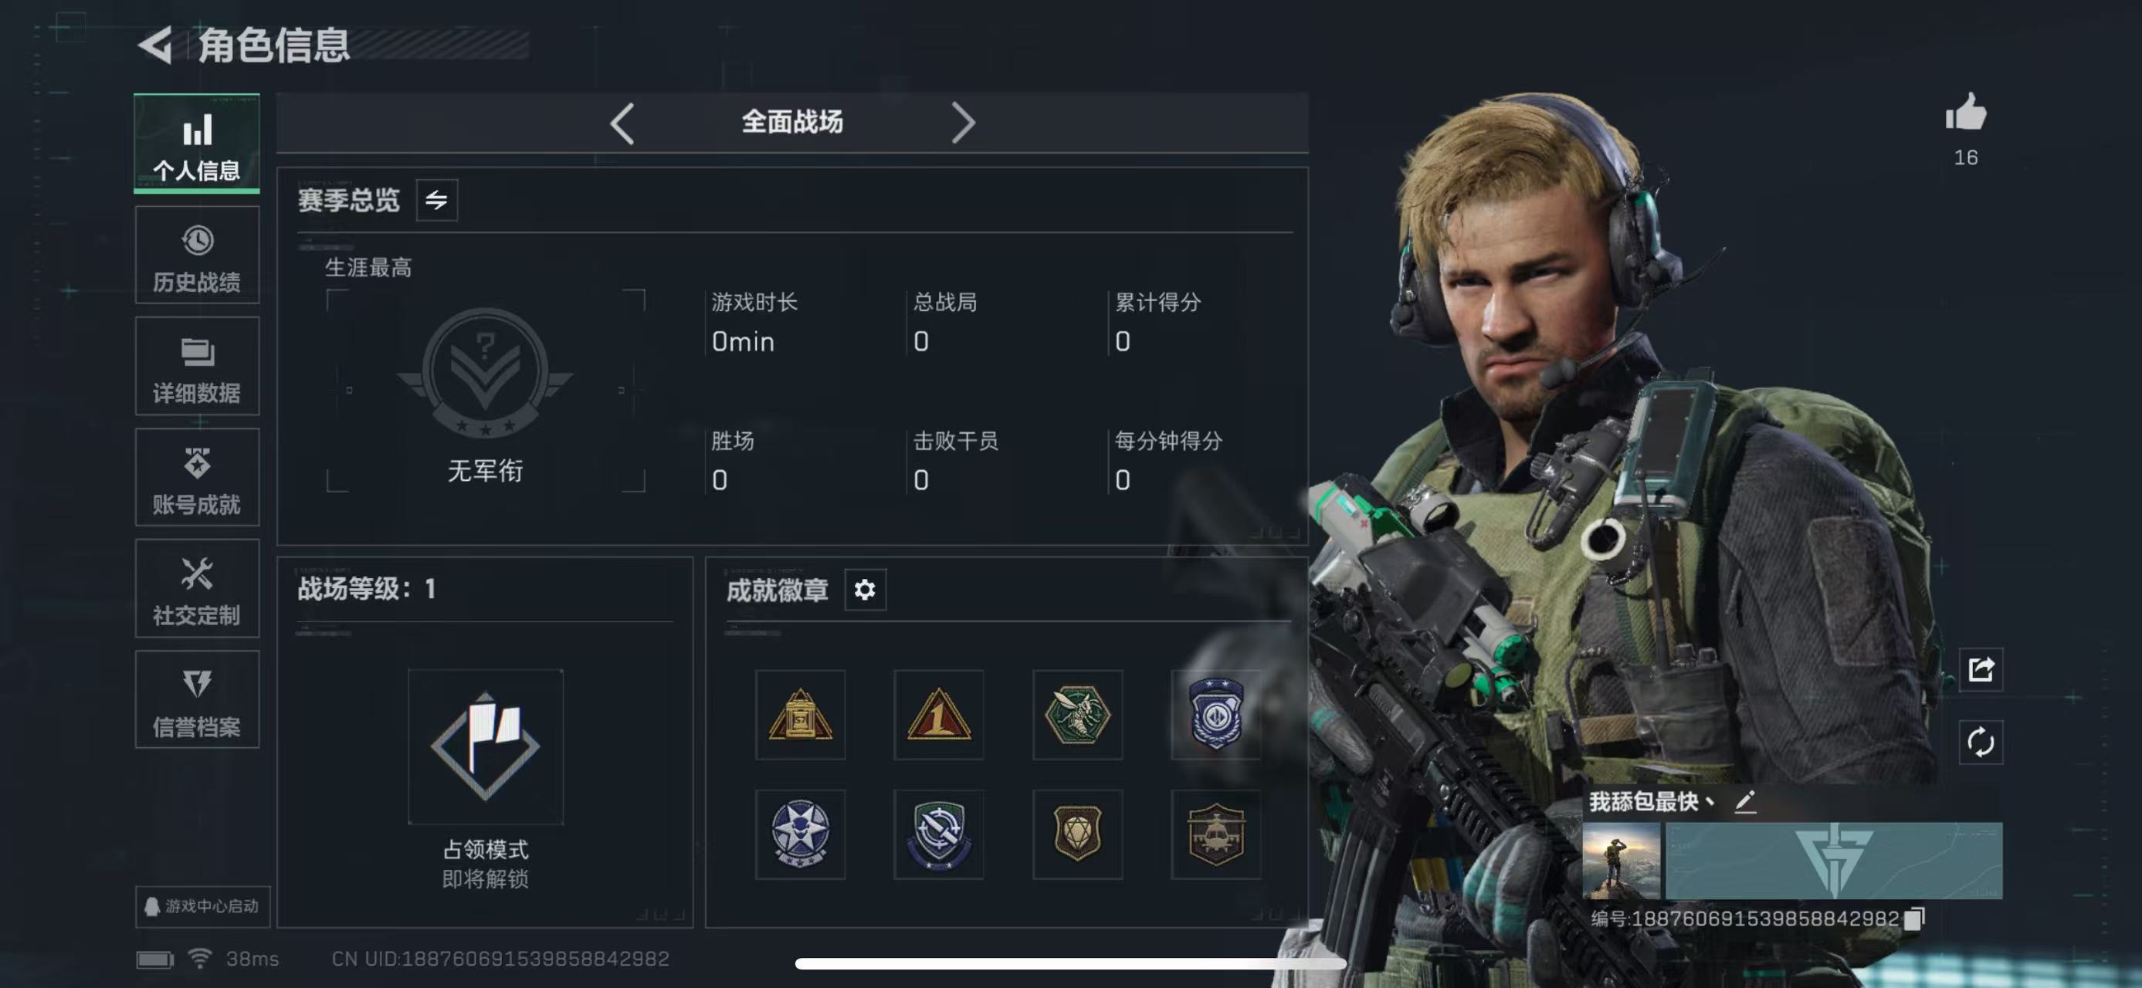Open the 信誉档案 tab

coord(197,699)
